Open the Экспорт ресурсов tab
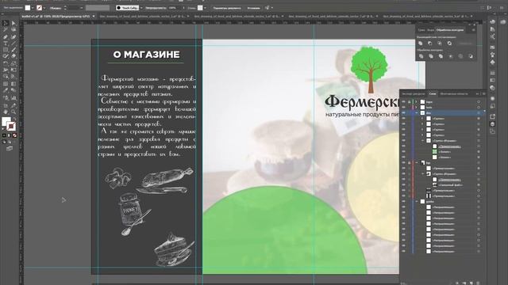Image resolution: width=508 pixels, height=285 pixels. [x=414, y=93]
